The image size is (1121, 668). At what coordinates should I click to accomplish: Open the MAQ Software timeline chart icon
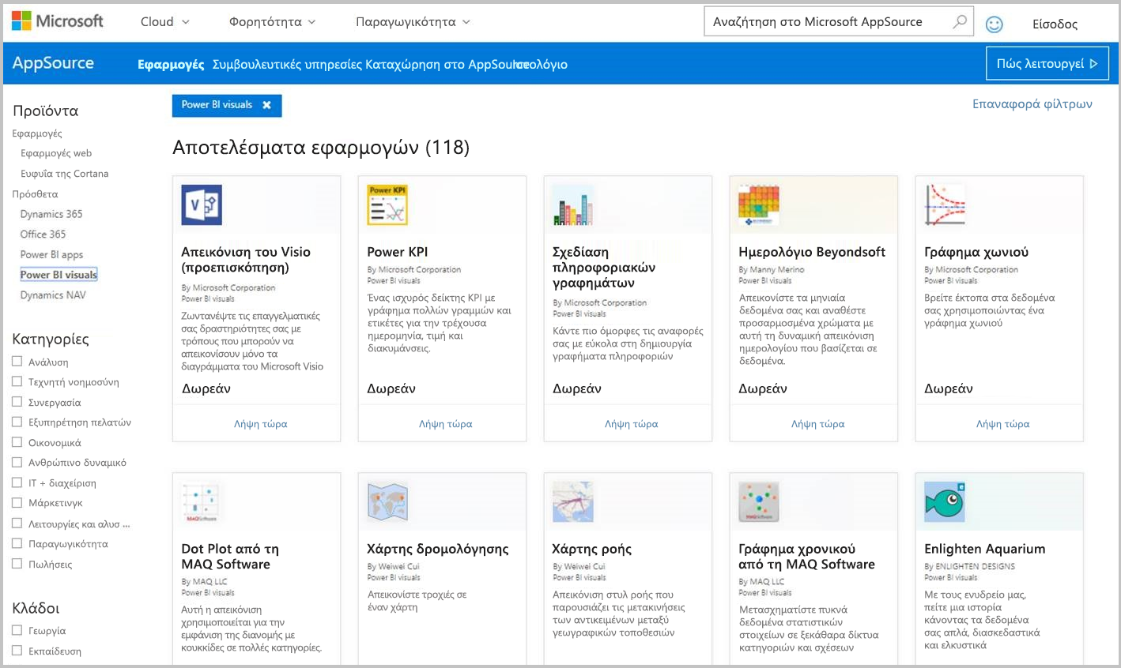[759, 502]
